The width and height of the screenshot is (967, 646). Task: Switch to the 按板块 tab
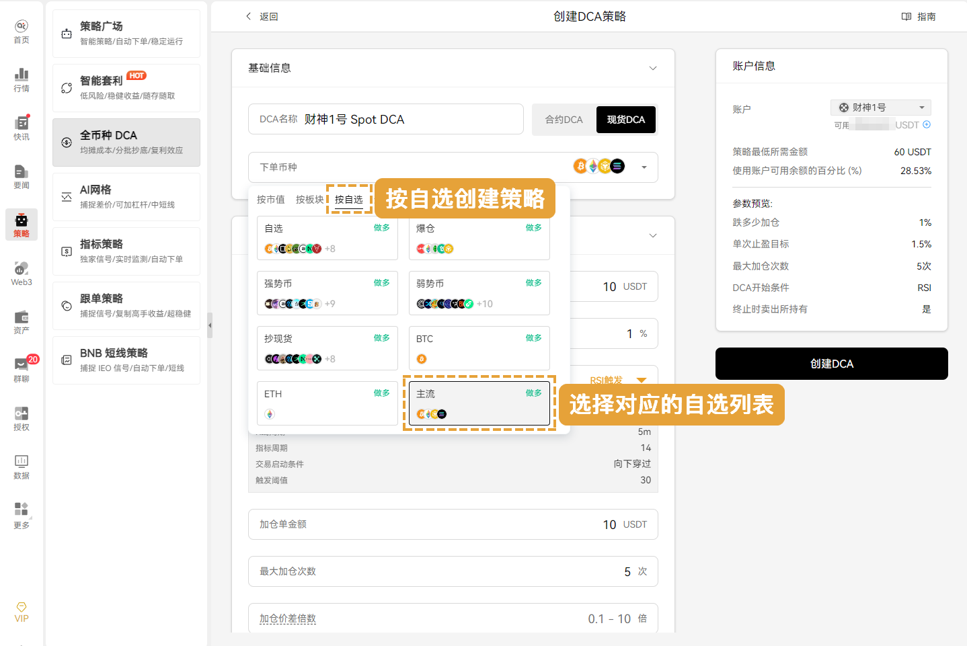coord(309,200)
